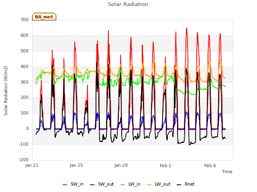Click the Jan 21 x-axis tick label
257x192 pixels.
tap(32, 165)
